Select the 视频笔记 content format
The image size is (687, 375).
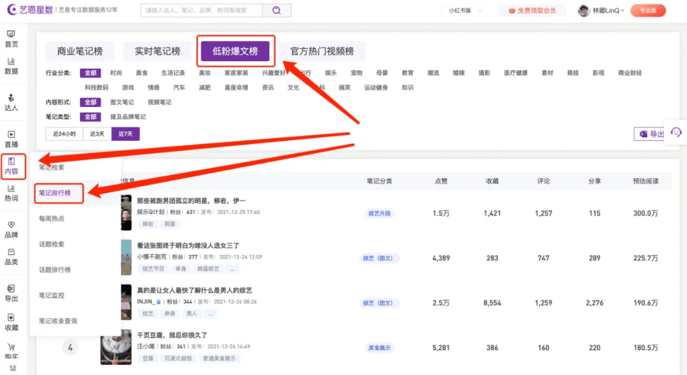160,103
